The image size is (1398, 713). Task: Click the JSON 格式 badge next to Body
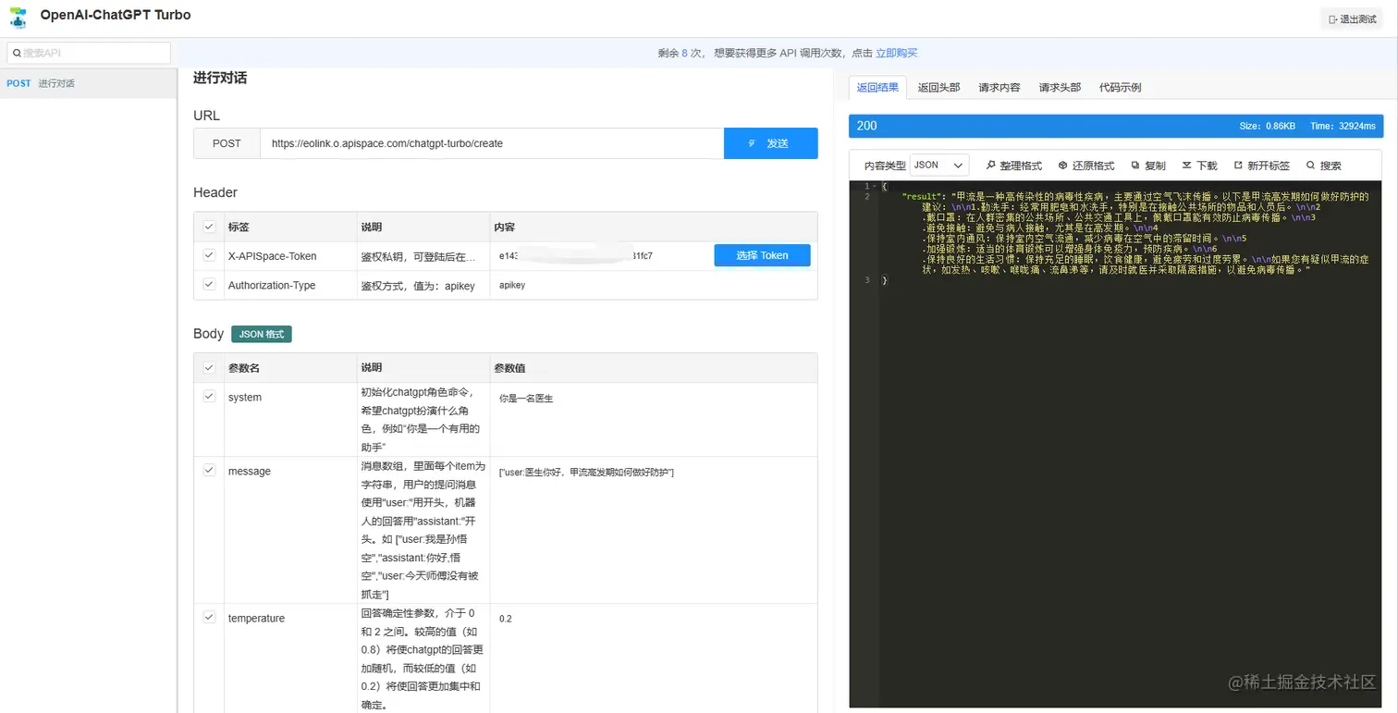pyautogui.click(x=262, y=334)
